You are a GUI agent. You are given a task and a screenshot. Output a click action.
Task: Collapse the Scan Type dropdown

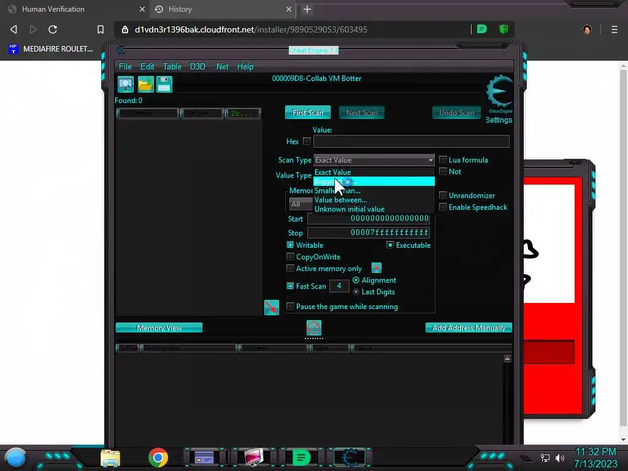(431, 160)
